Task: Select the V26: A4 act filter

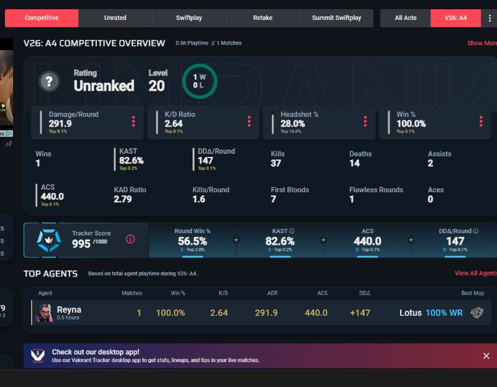Action: click(455, 18)
